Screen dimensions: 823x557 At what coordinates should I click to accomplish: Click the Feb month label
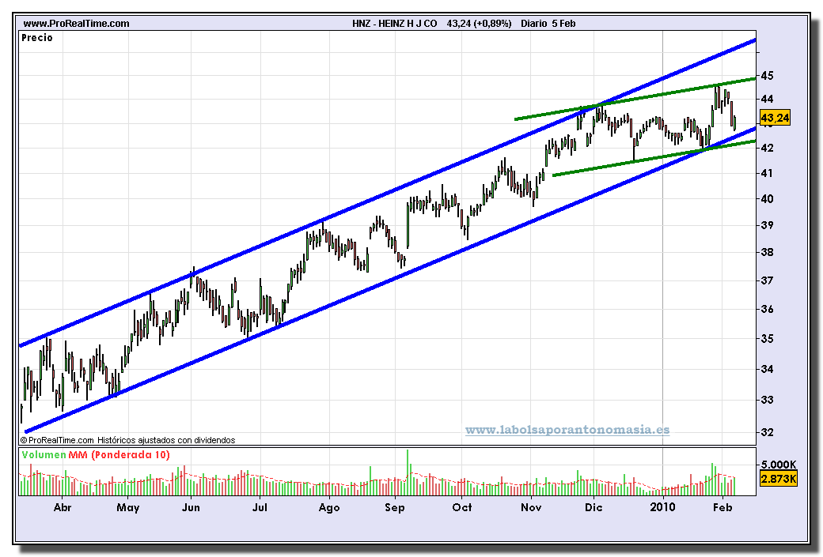[722, 508]
